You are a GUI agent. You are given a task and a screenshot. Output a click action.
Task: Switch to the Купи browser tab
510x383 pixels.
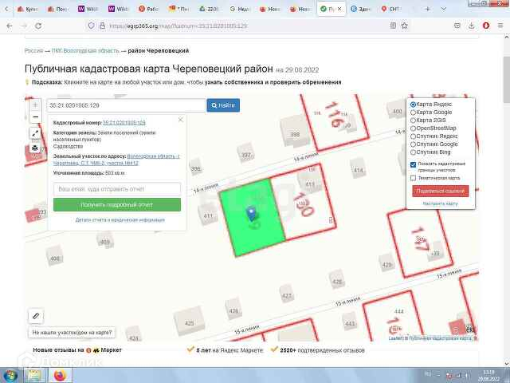(28, 9)
